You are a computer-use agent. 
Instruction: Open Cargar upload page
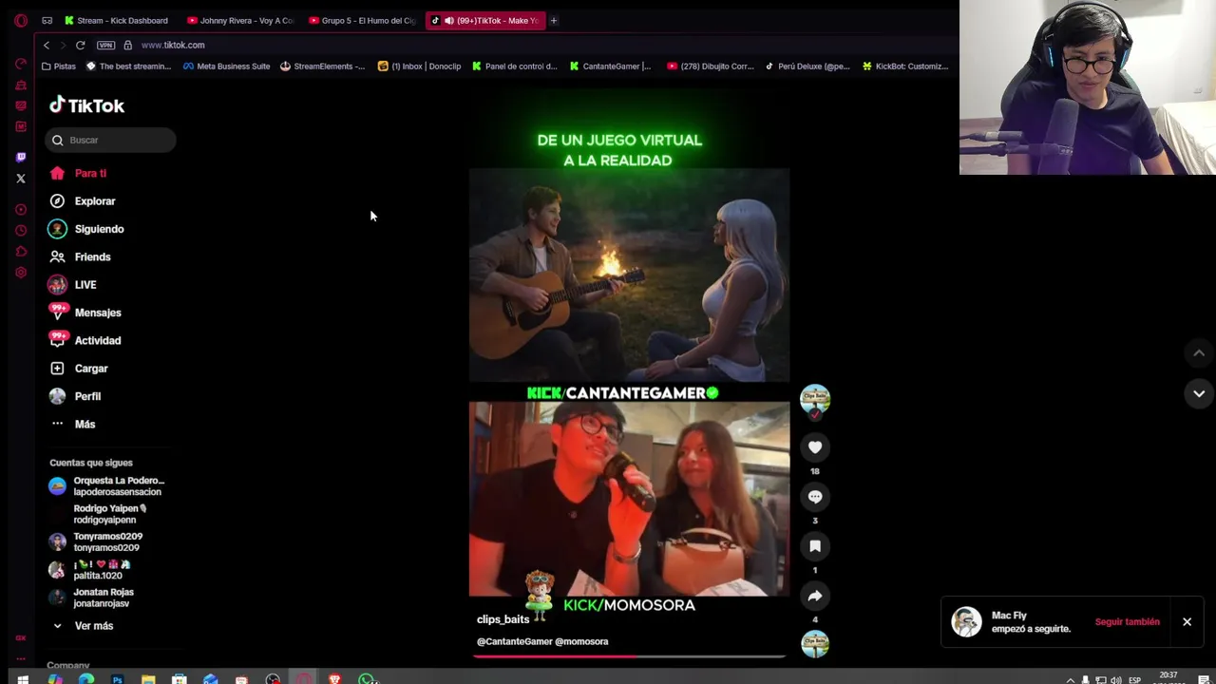pyautogui.click(x=79, y=369)
